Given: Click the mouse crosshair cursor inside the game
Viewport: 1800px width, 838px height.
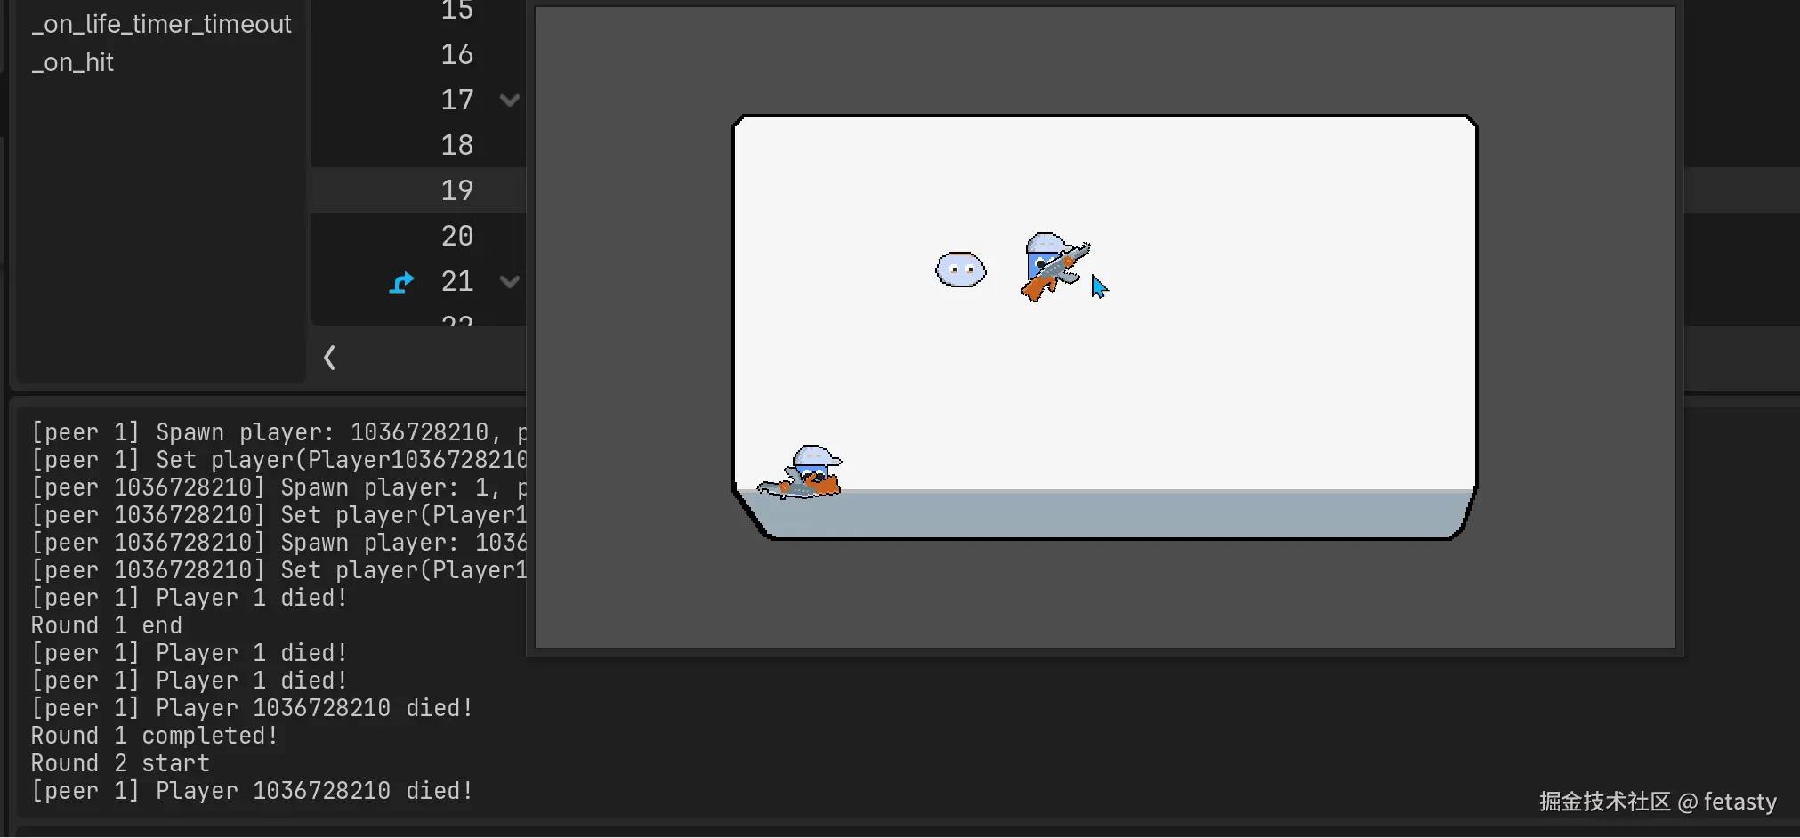Looking at the screenshot, I should pyautogui.click(x=1097, y=286).
